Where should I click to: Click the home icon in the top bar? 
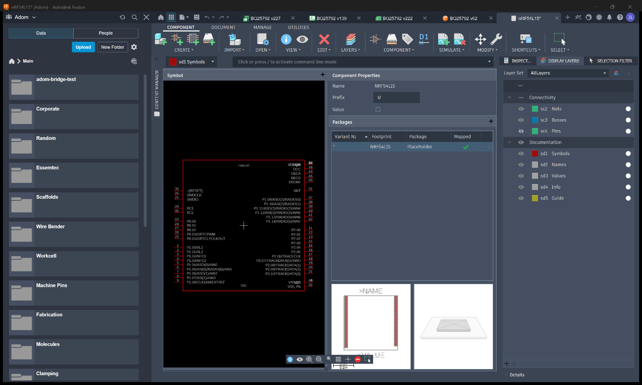tap(161, 17)
